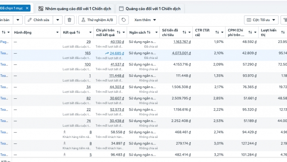Click the Hành động column header
287x162 pixels.
[x=23, y=32]
